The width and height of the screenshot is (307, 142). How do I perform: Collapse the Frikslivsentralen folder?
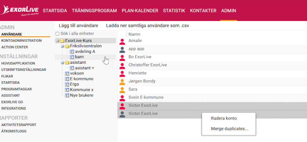click(x=62, y=46)
